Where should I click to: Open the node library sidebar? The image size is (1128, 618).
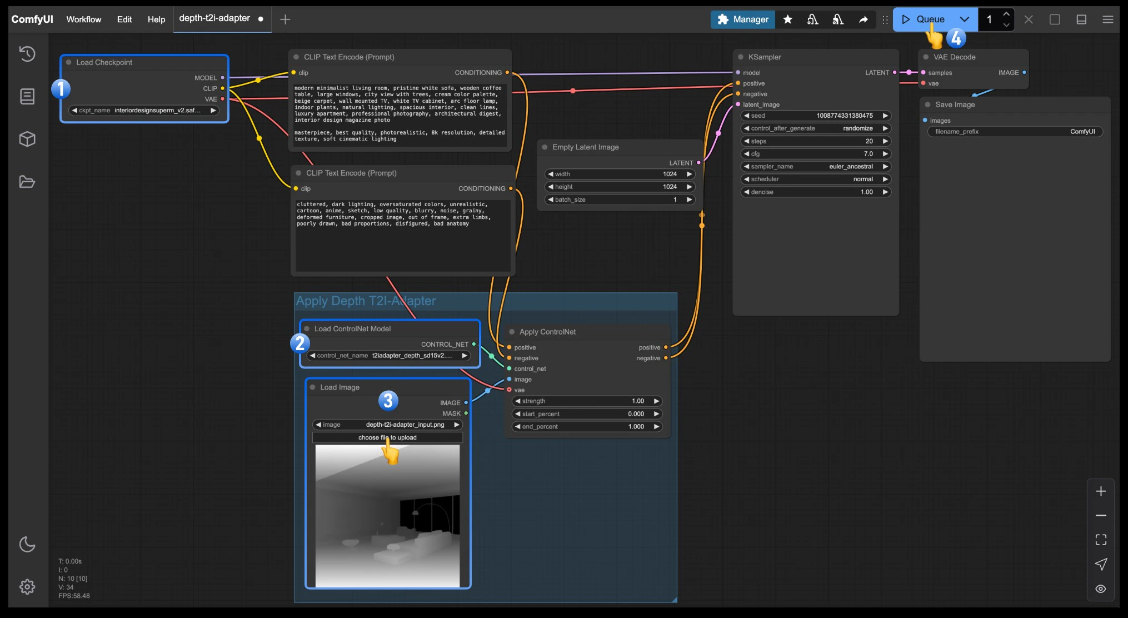27,96
